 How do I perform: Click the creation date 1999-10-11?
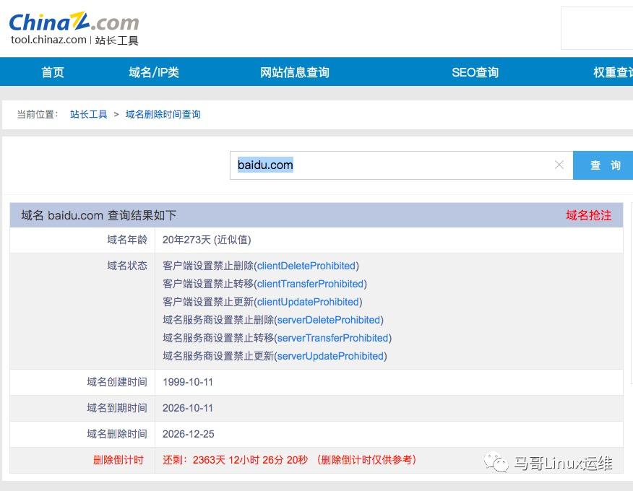pos(188,382)
